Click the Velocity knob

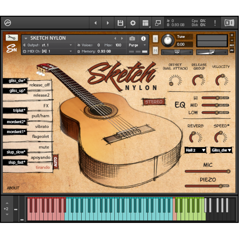pos(222,80)
